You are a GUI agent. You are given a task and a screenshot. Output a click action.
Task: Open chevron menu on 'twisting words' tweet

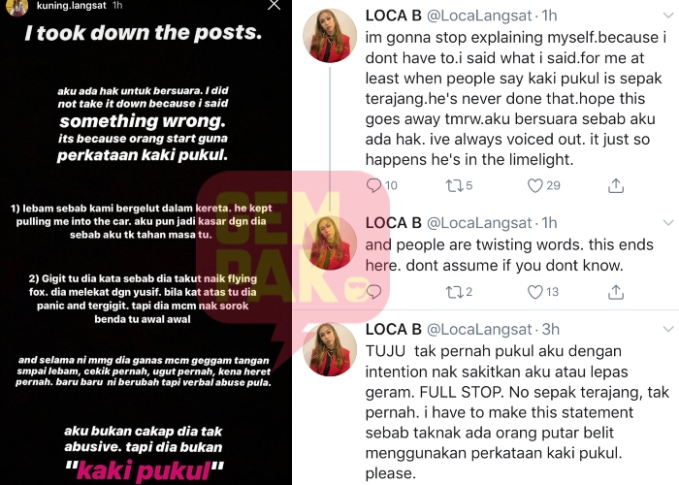pyautogui.click(x=668, y=222)
